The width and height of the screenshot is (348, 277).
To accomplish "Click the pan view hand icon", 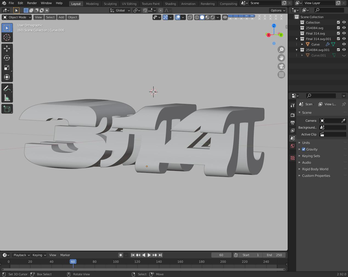I will click(x=281, y=58).
